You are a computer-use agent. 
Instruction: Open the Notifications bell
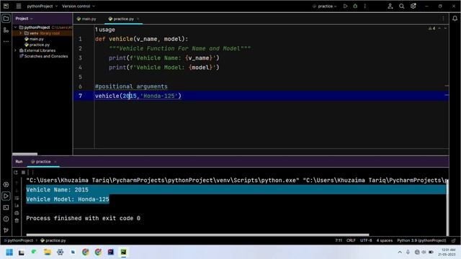455,19
